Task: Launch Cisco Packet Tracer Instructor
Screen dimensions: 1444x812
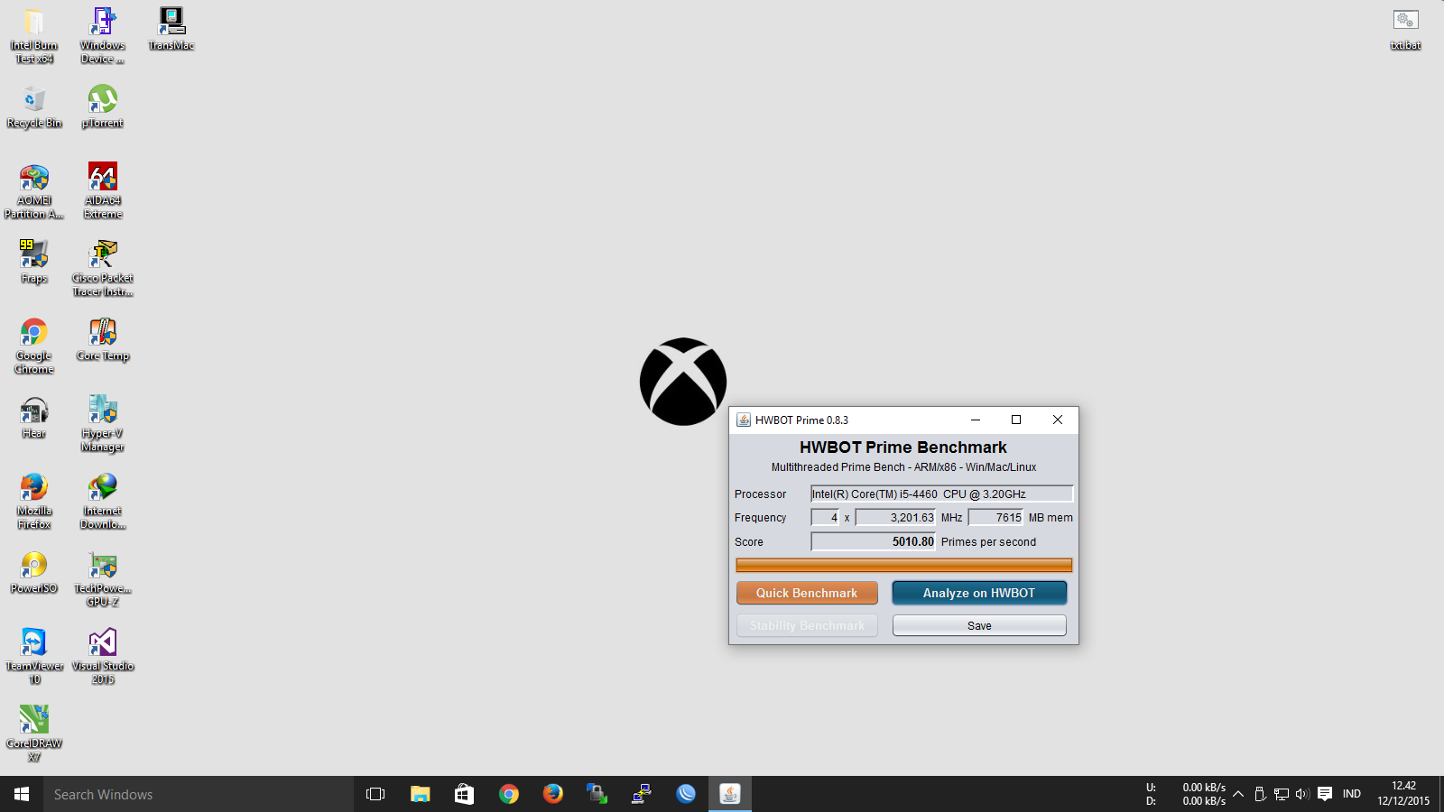Action: point(103,269)
